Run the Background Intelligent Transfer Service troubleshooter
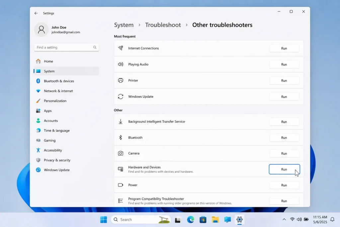The width and height of the screenshot is (340, 227). 284,122
